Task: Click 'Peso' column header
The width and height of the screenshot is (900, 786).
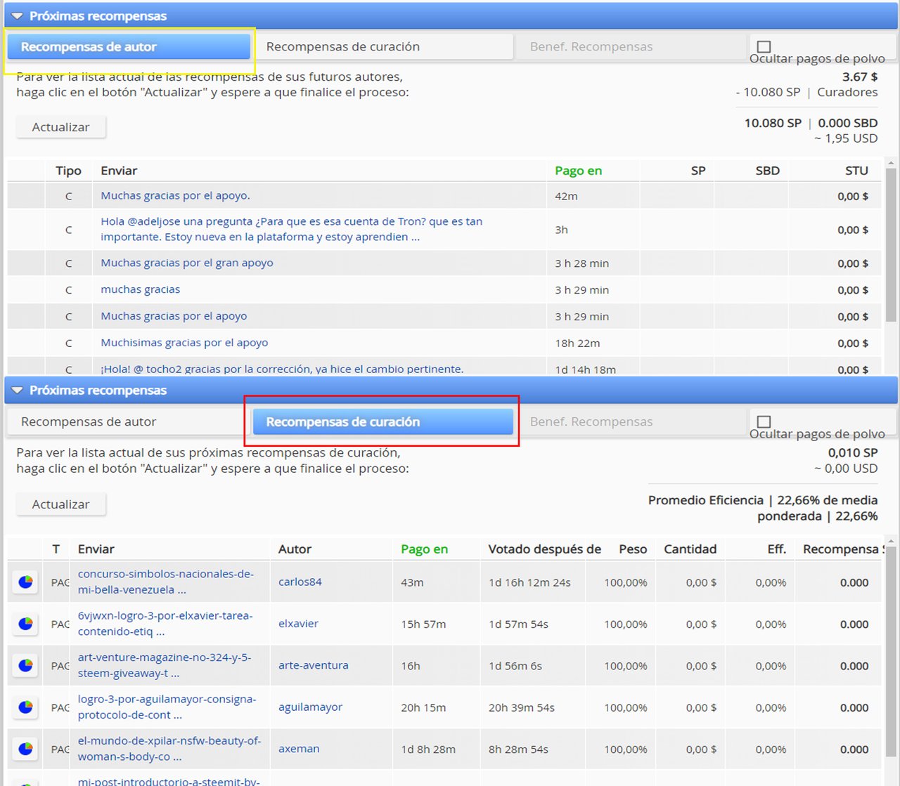Action: point(633,549)
